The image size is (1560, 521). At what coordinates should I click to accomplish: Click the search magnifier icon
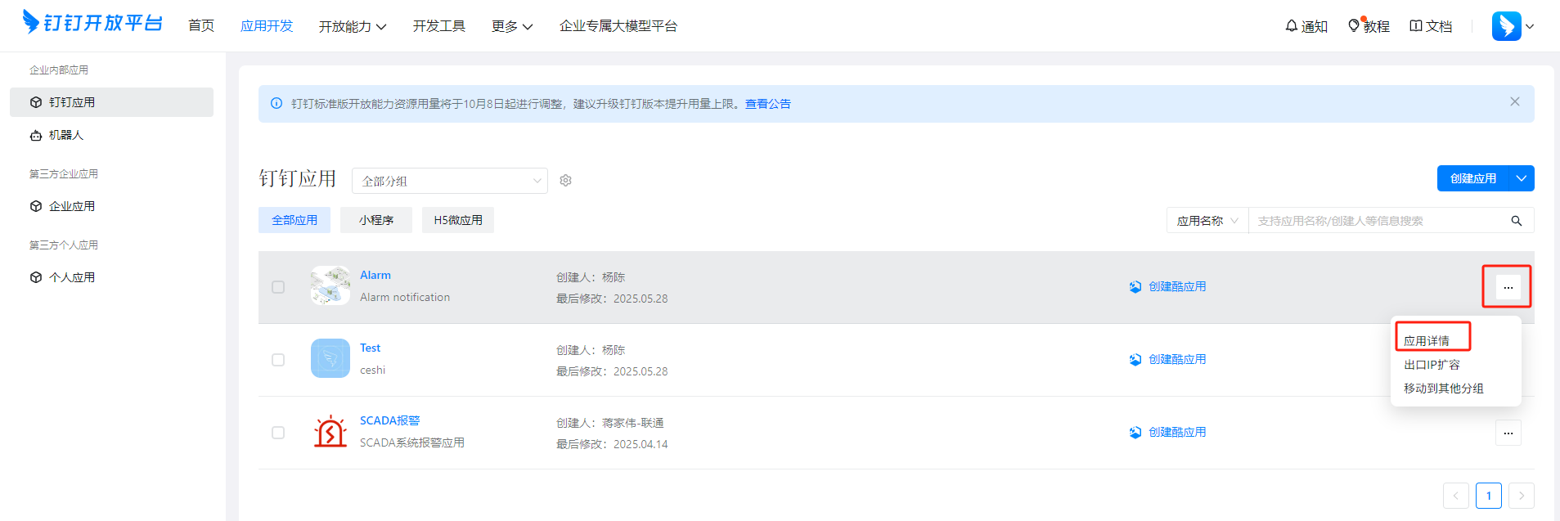pyautogui.click(x=1516, y=221)
